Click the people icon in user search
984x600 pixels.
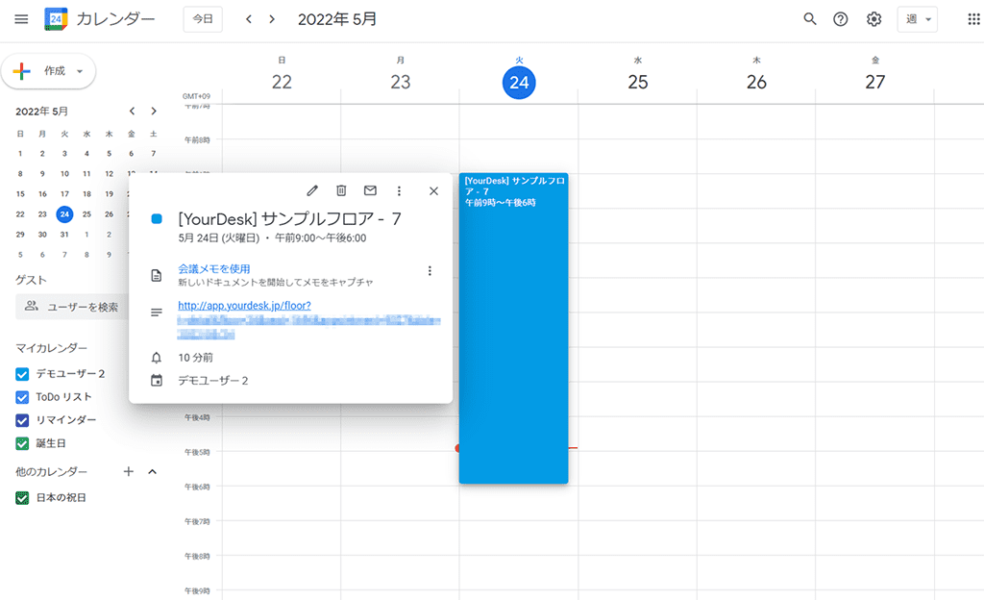(32, 307)
